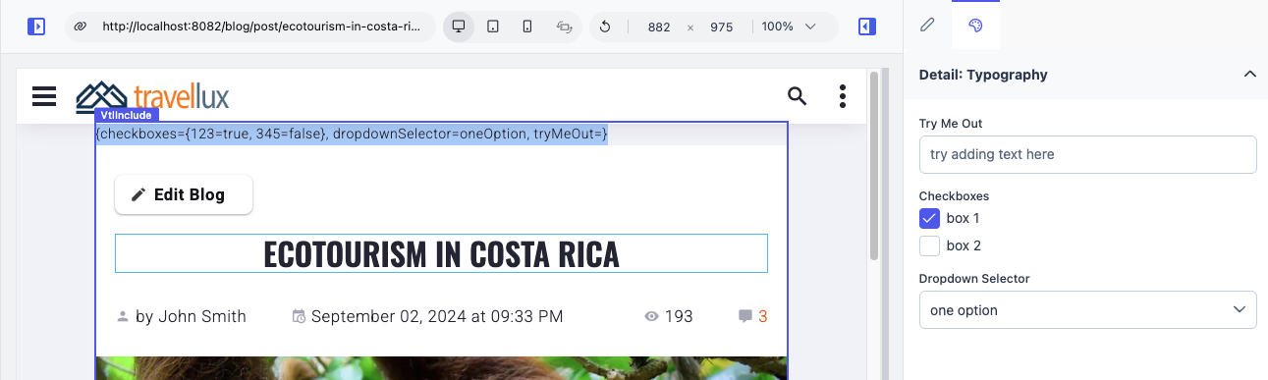
Task: Click the search magnifier icon
Action: click(798, 95)
